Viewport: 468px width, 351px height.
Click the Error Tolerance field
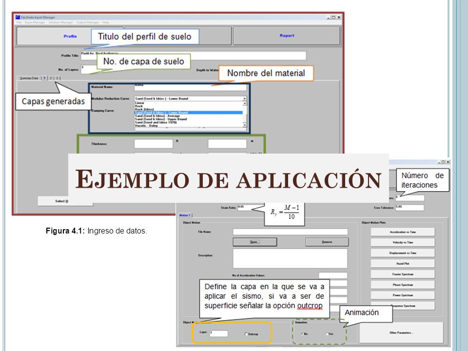coord(409,208)
